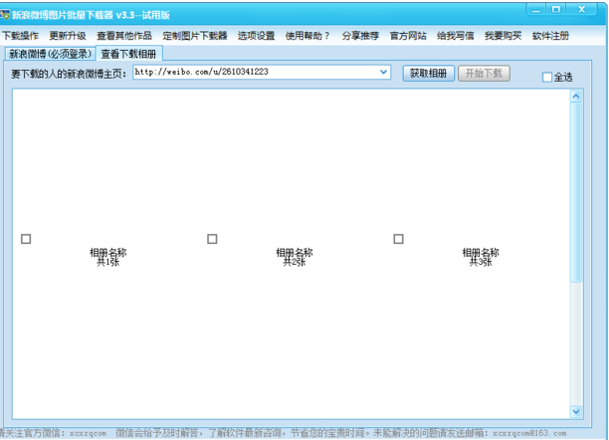The height and width of the screenshot is (440, 609).
Task: Click the scrollbar down arrow
Action: pyautogui.click(x=576, y=411)
